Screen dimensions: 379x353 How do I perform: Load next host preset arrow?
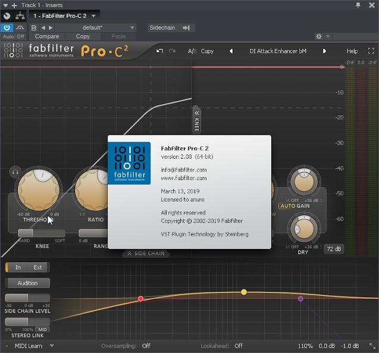(51, 28)
